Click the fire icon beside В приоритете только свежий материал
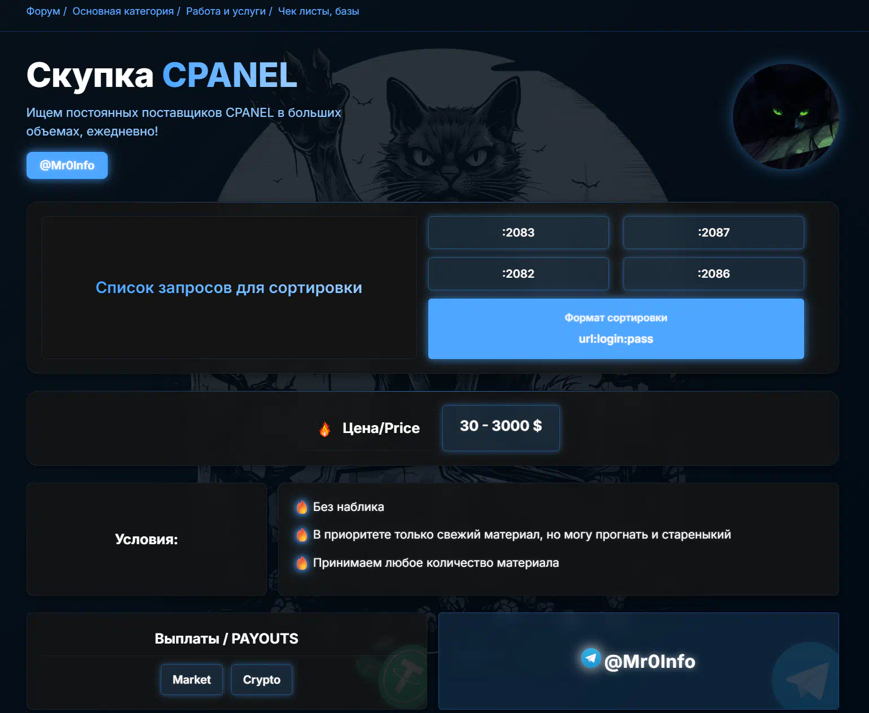Viewport: 869px width, 713px height. pos(302,535)
